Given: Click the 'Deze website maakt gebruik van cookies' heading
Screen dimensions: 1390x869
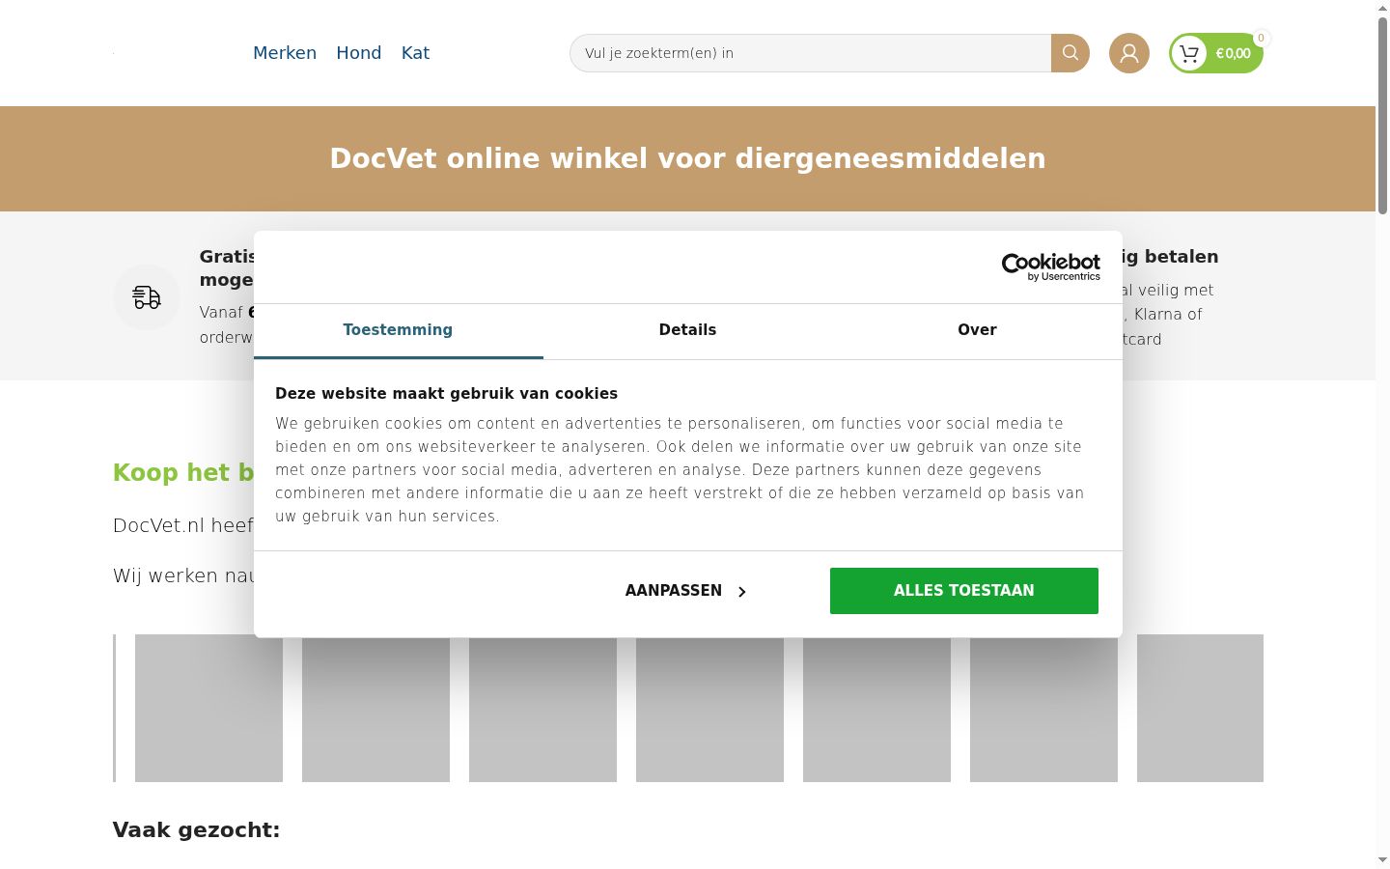Looking at the screenshot, I should [446, 394].
